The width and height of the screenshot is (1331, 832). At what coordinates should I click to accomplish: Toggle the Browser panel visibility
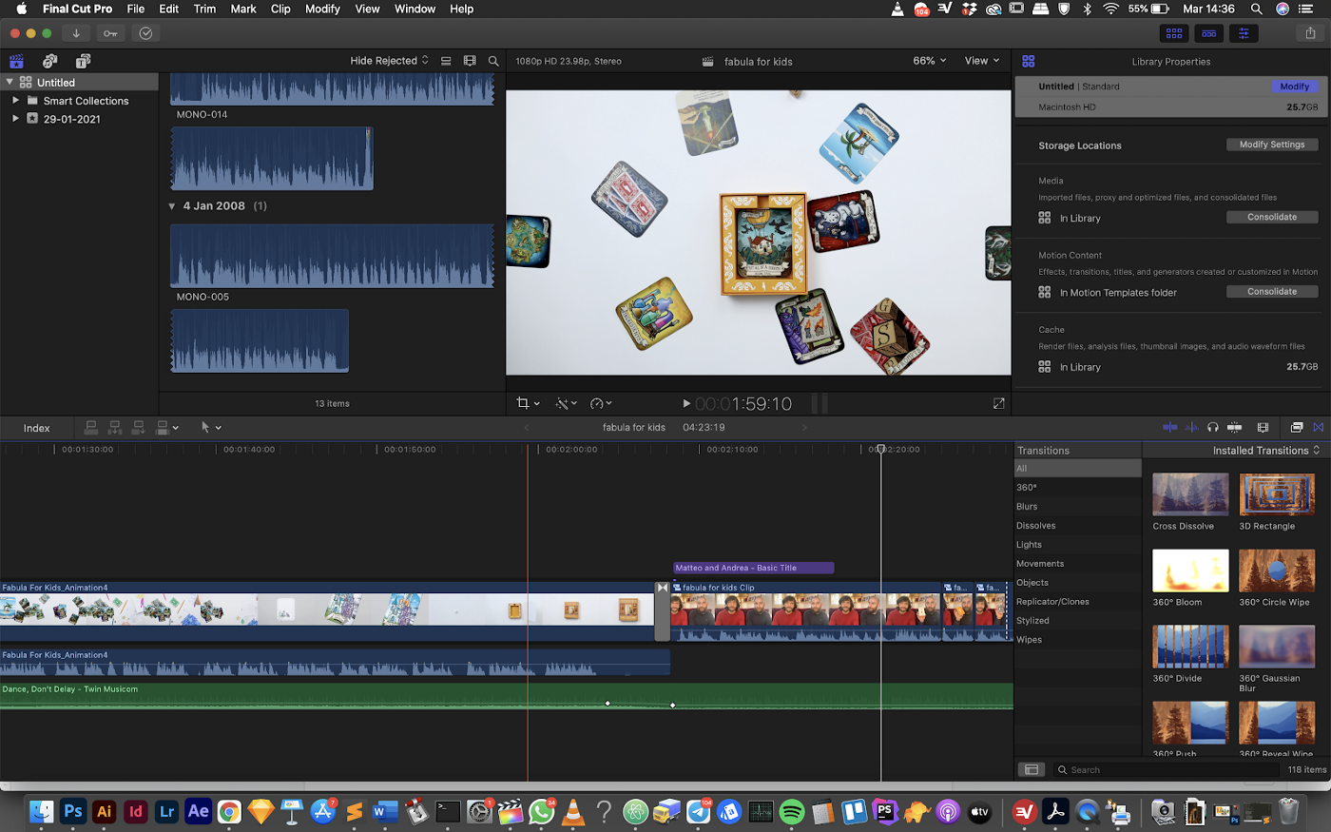tap(1174, 33)
